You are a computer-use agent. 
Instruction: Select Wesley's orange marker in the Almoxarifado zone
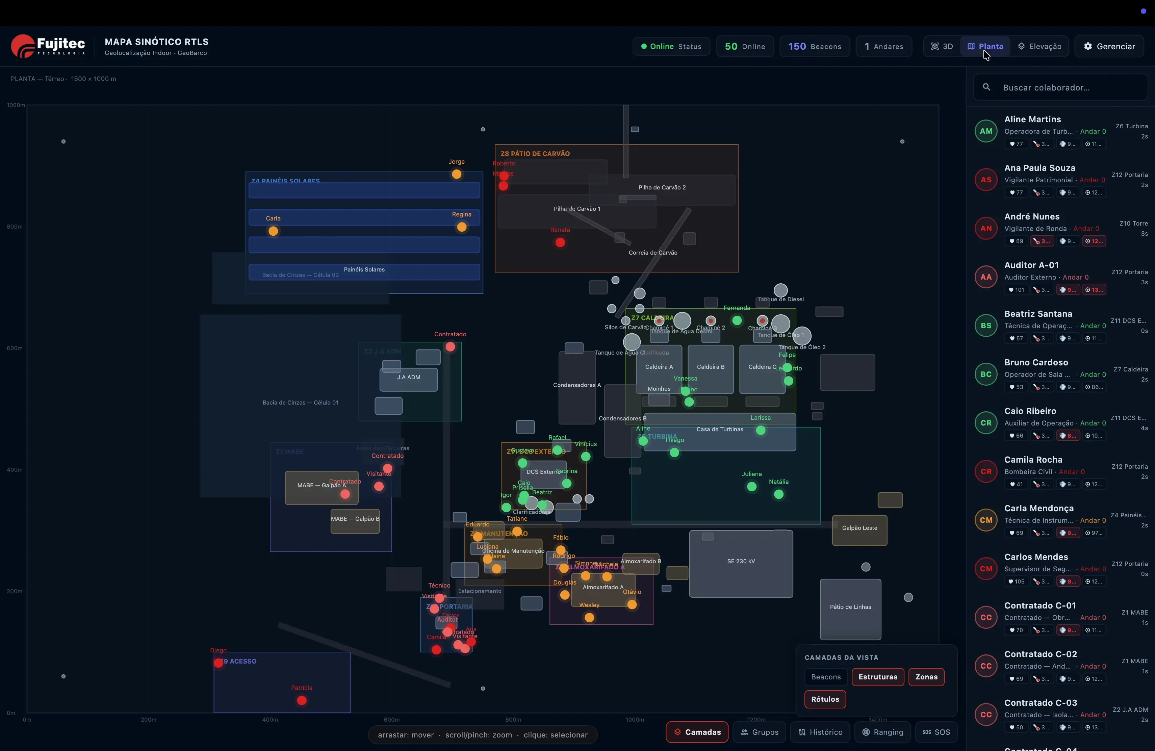[589, 618]
